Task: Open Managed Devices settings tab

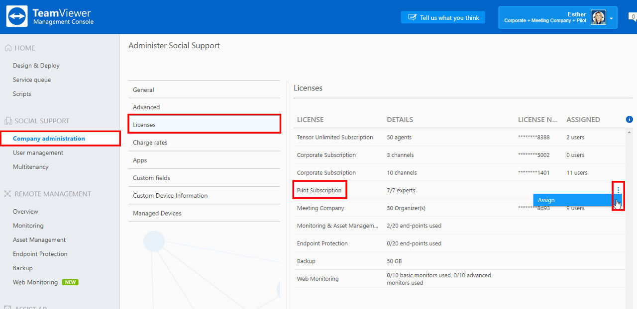Action: tap(204, 213)
